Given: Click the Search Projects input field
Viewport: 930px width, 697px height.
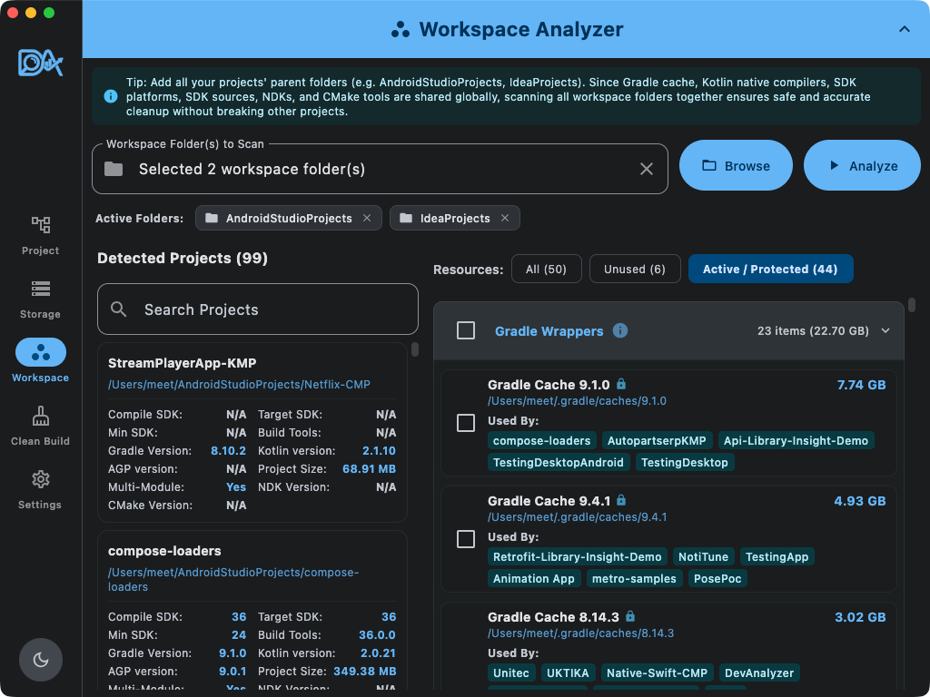Looking at the screenshot, I should click(257, 309).
